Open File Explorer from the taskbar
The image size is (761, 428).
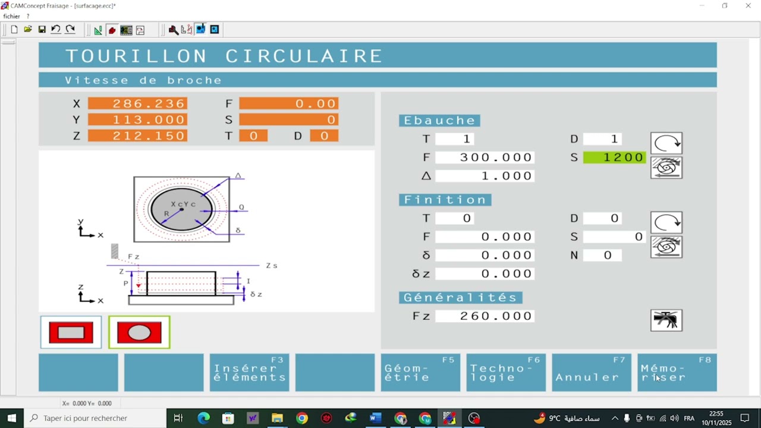pos(277,418)
